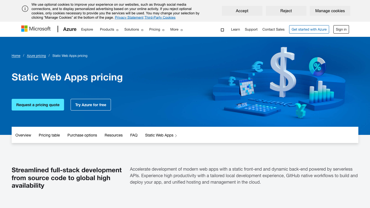
Task: Click the Contact Sales link
Action: pyautogui.click(x=273, y=30)
